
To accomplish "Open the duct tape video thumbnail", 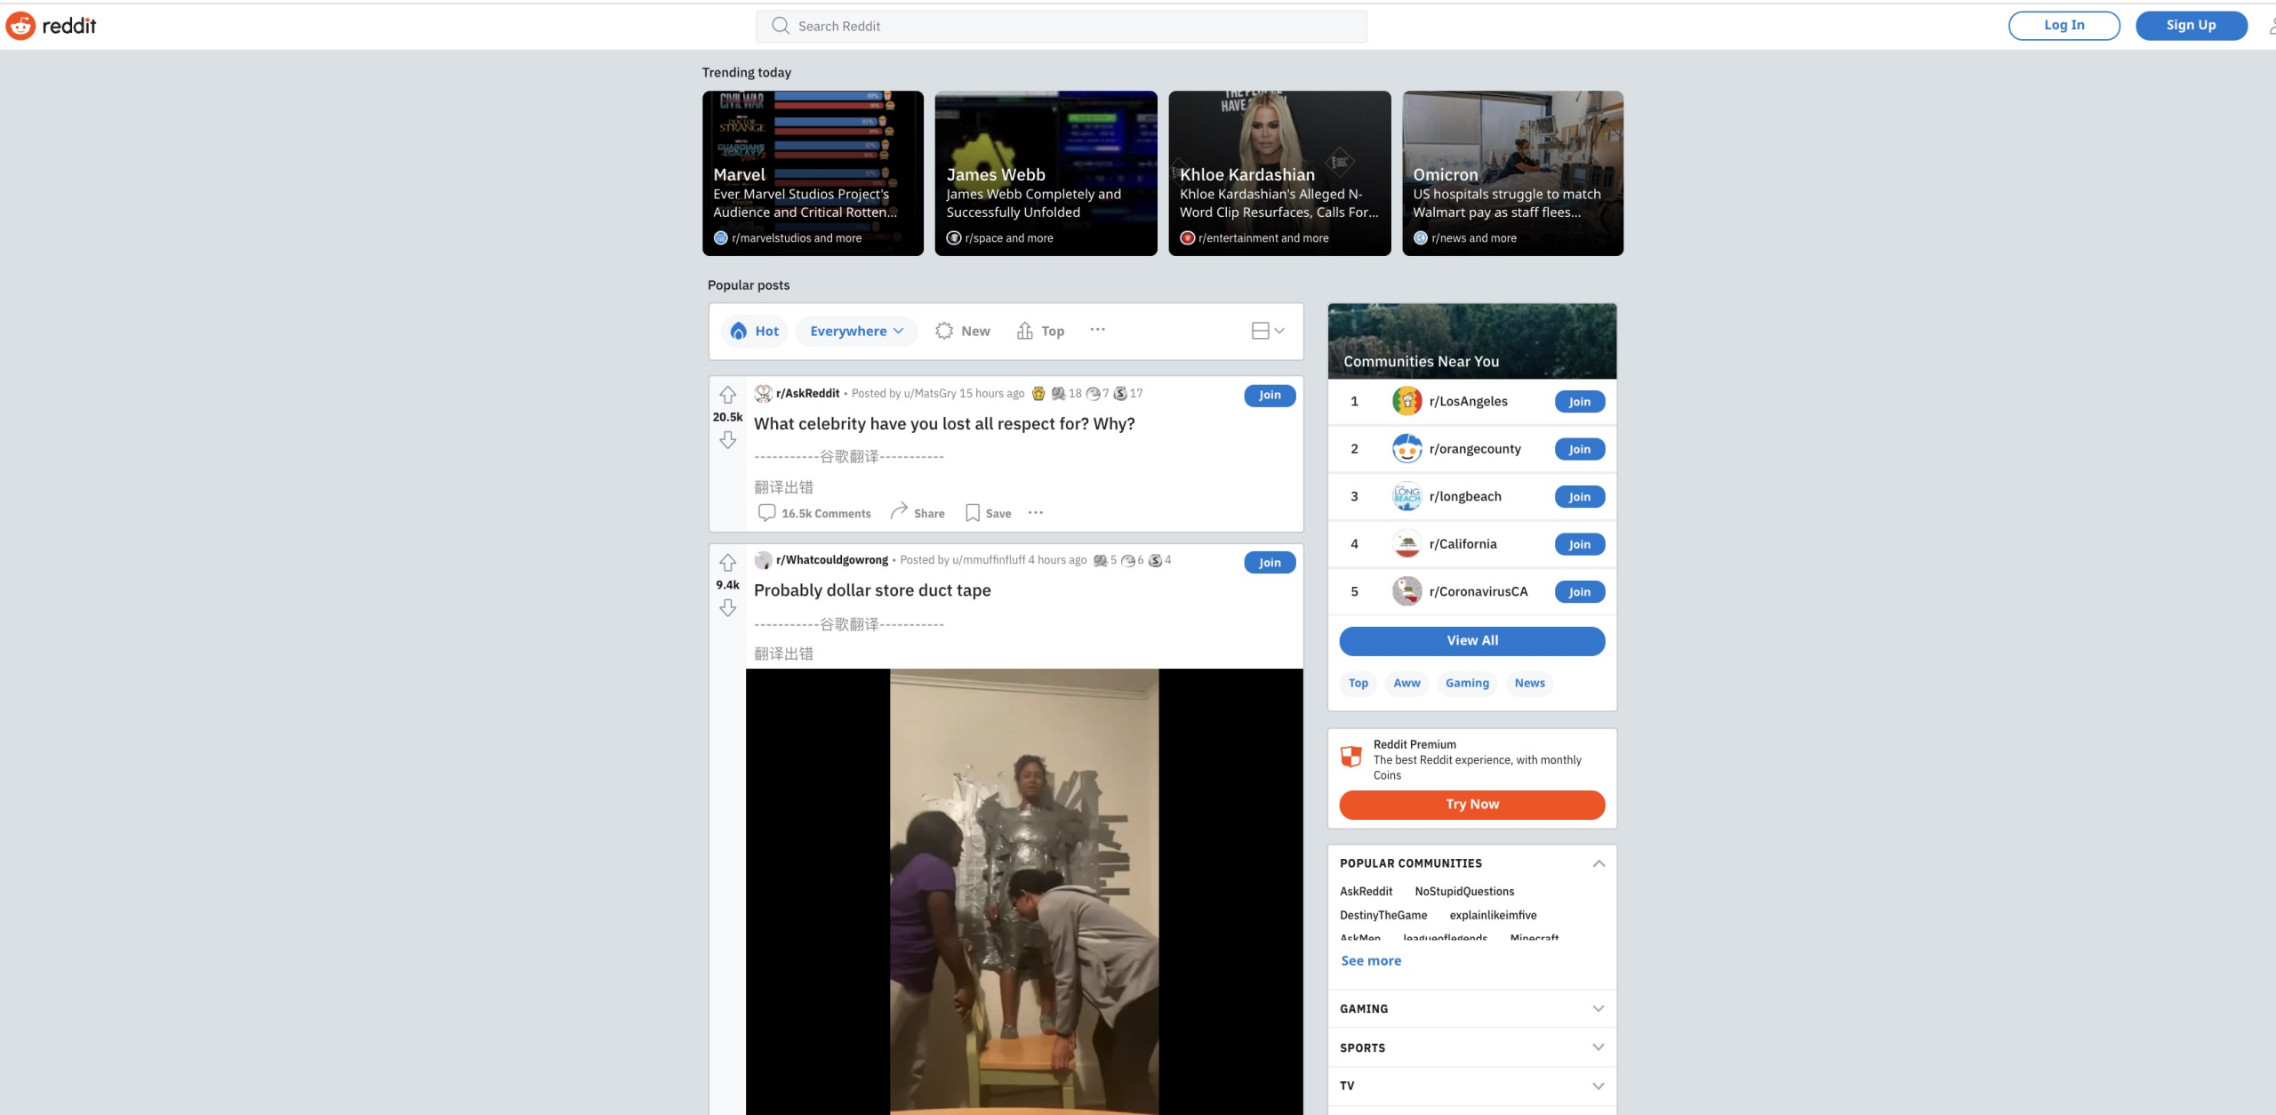I will 1024,891.
